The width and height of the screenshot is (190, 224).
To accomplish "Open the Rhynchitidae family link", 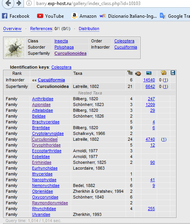I will click(x=44, y=209).
